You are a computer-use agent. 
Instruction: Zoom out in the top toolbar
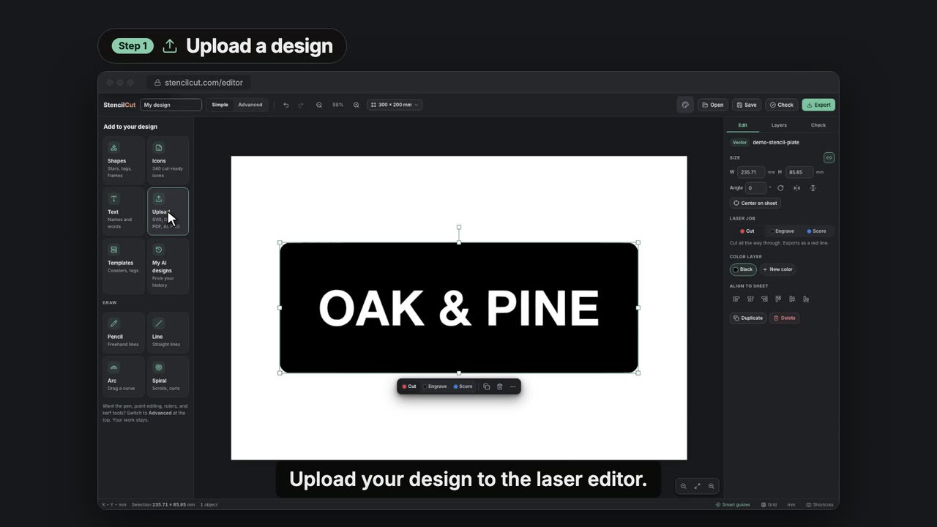pos(319,105)
